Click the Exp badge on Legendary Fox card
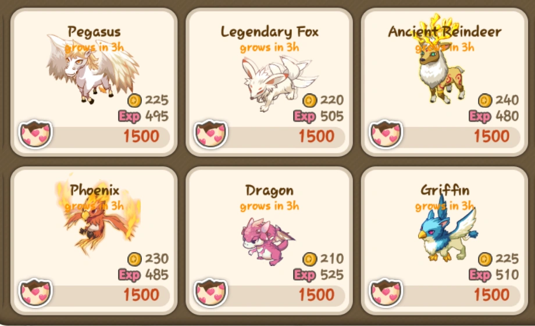 coord(305,116)
